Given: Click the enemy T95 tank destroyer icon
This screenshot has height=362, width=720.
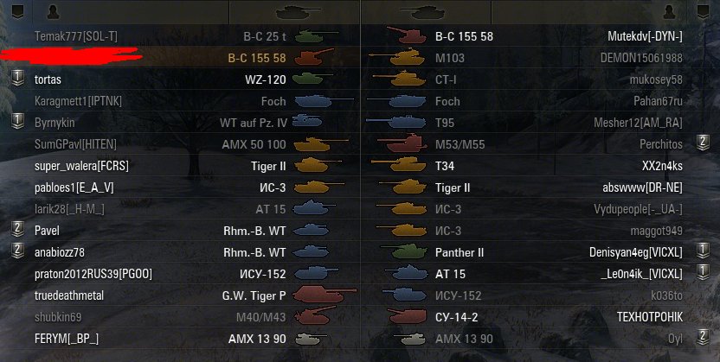Looking at the screenshot, I should coord(395,121).
